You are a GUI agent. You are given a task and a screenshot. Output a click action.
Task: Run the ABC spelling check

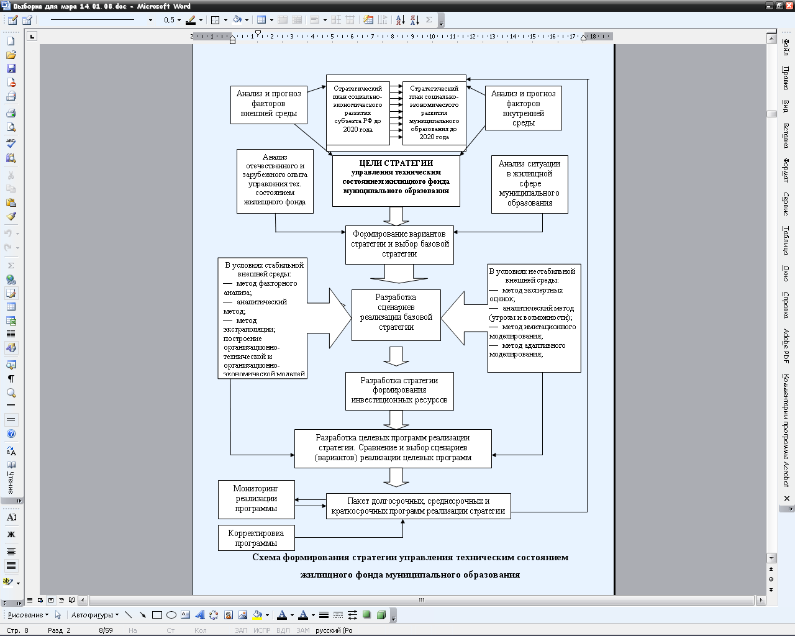tap(11, 143)
